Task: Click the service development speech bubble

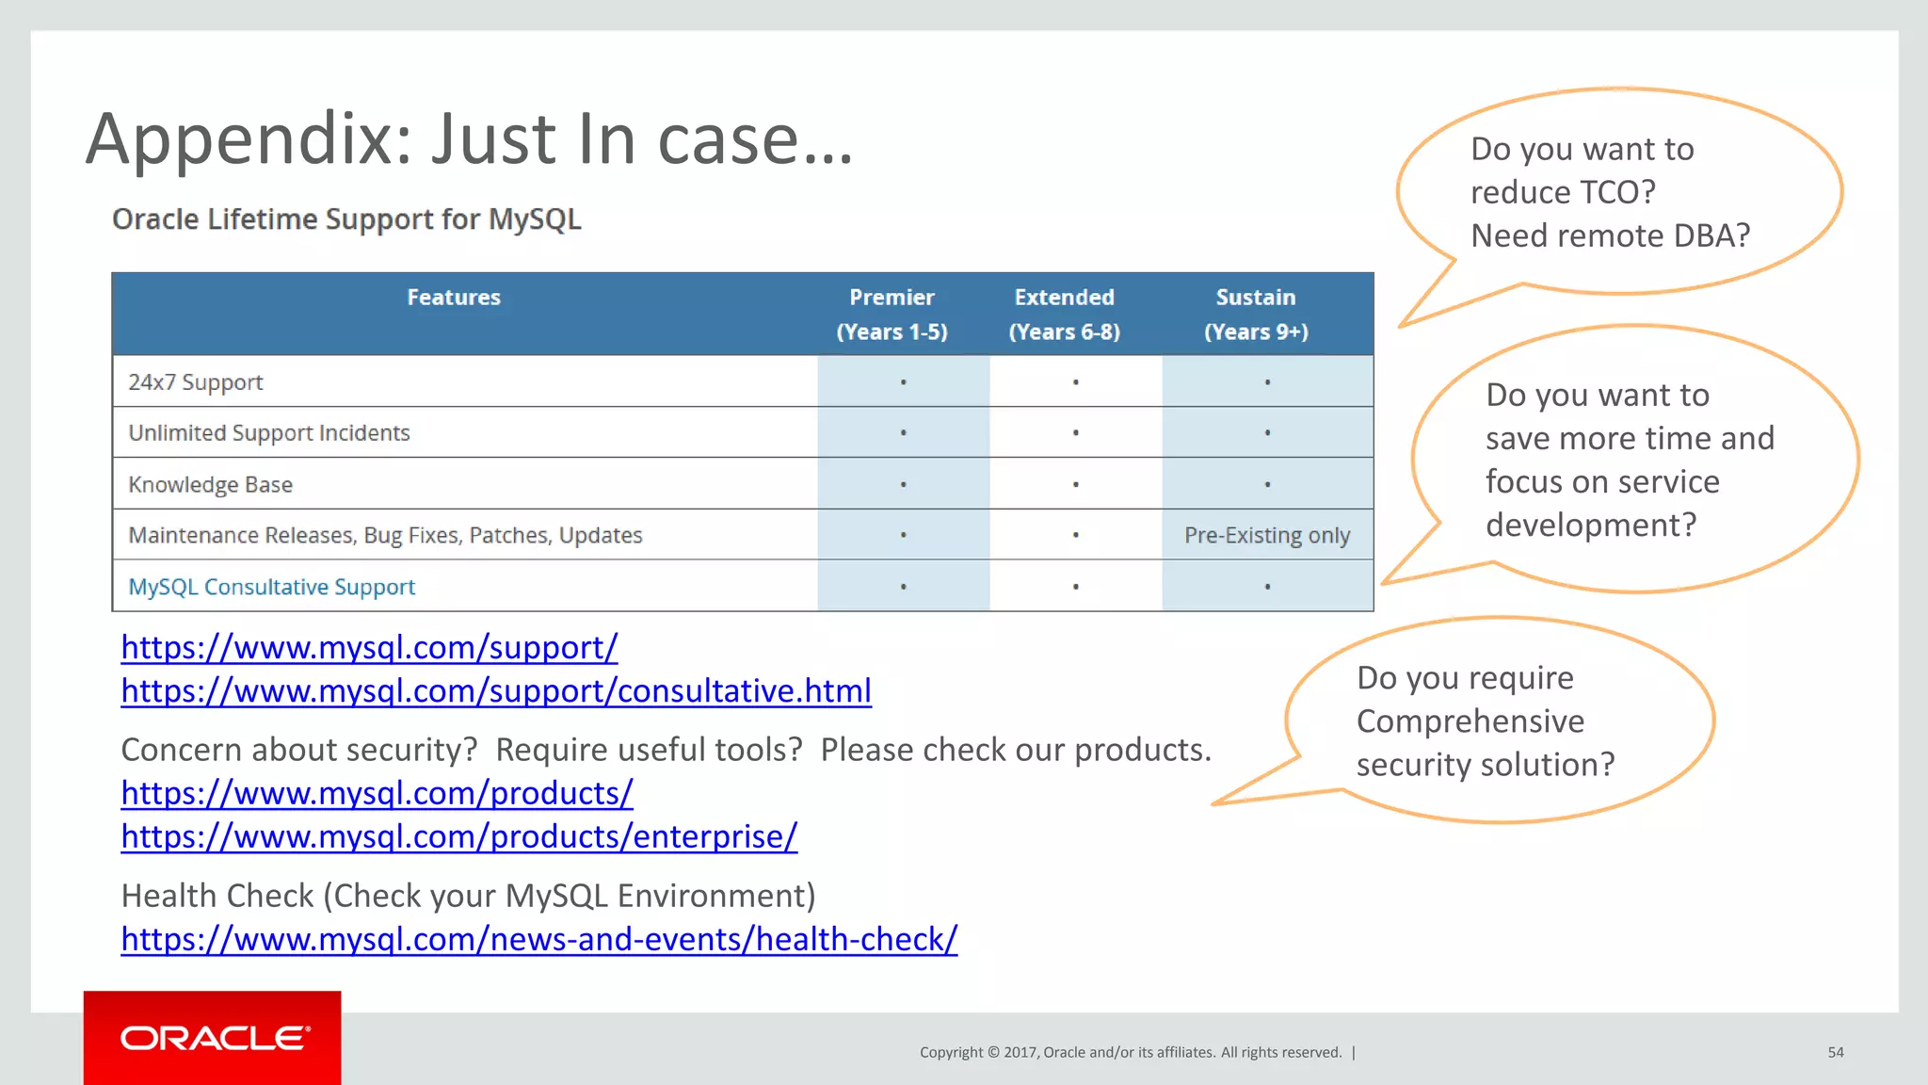Action: 1629,460
